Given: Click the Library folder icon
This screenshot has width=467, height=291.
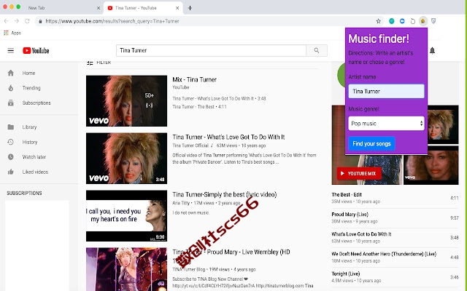Looking at the screenshot, I should 11,127.
